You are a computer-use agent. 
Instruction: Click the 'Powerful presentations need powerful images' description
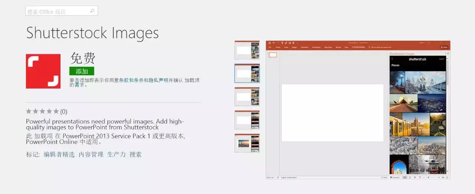tap(105, 124)
